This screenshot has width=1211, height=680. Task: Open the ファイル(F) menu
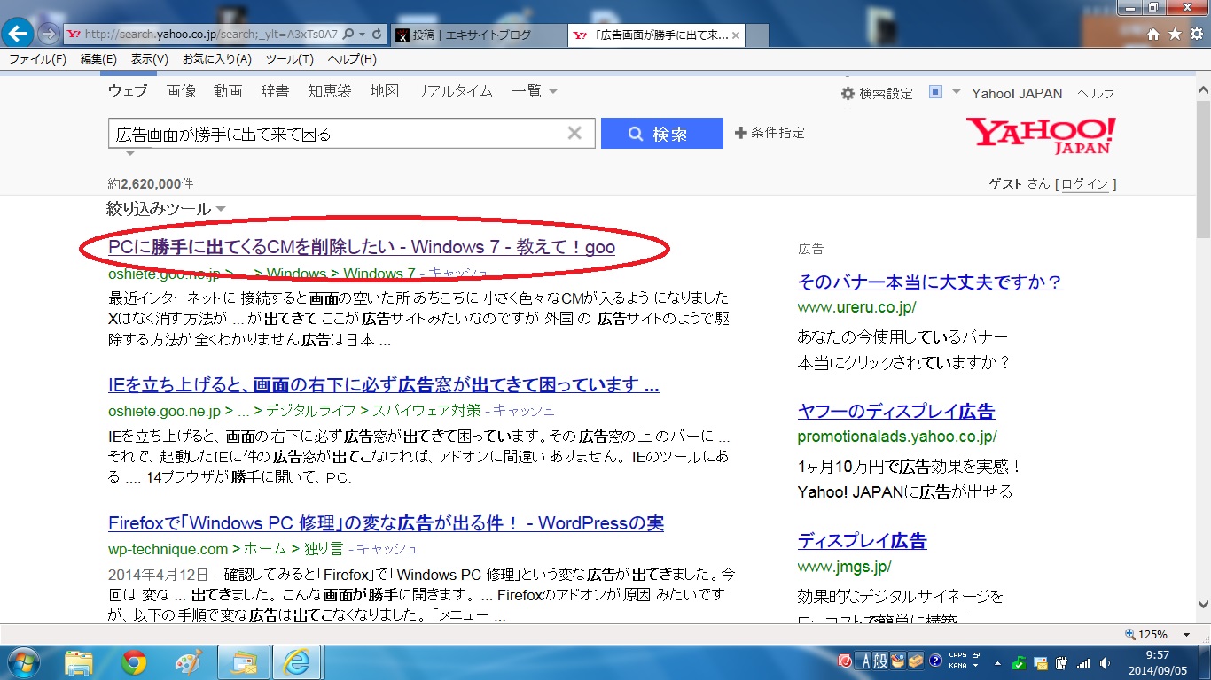[37, 59]
